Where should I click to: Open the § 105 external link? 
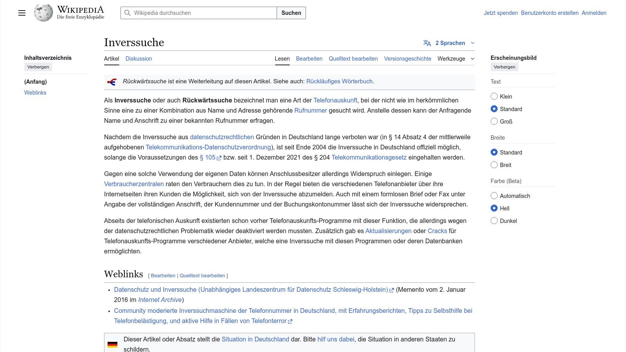(x=210, y=157)
